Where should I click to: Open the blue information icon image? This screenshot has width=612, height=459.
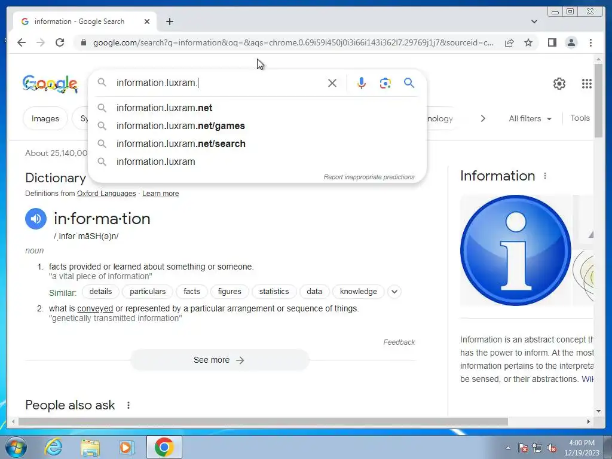pyautogui.click(x=516, y=250)
